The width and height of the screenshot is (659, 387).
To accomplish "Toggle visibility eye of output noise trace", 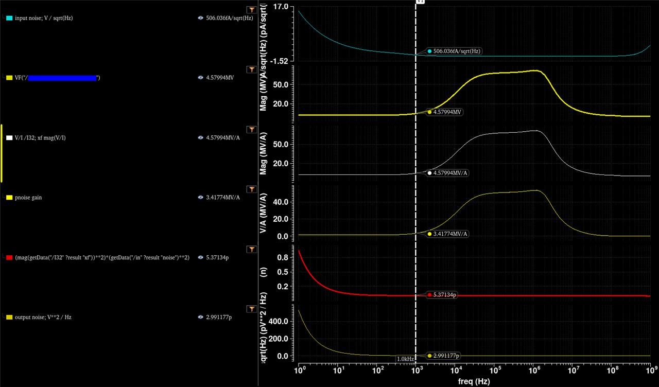I will click(x=201, y=318).
